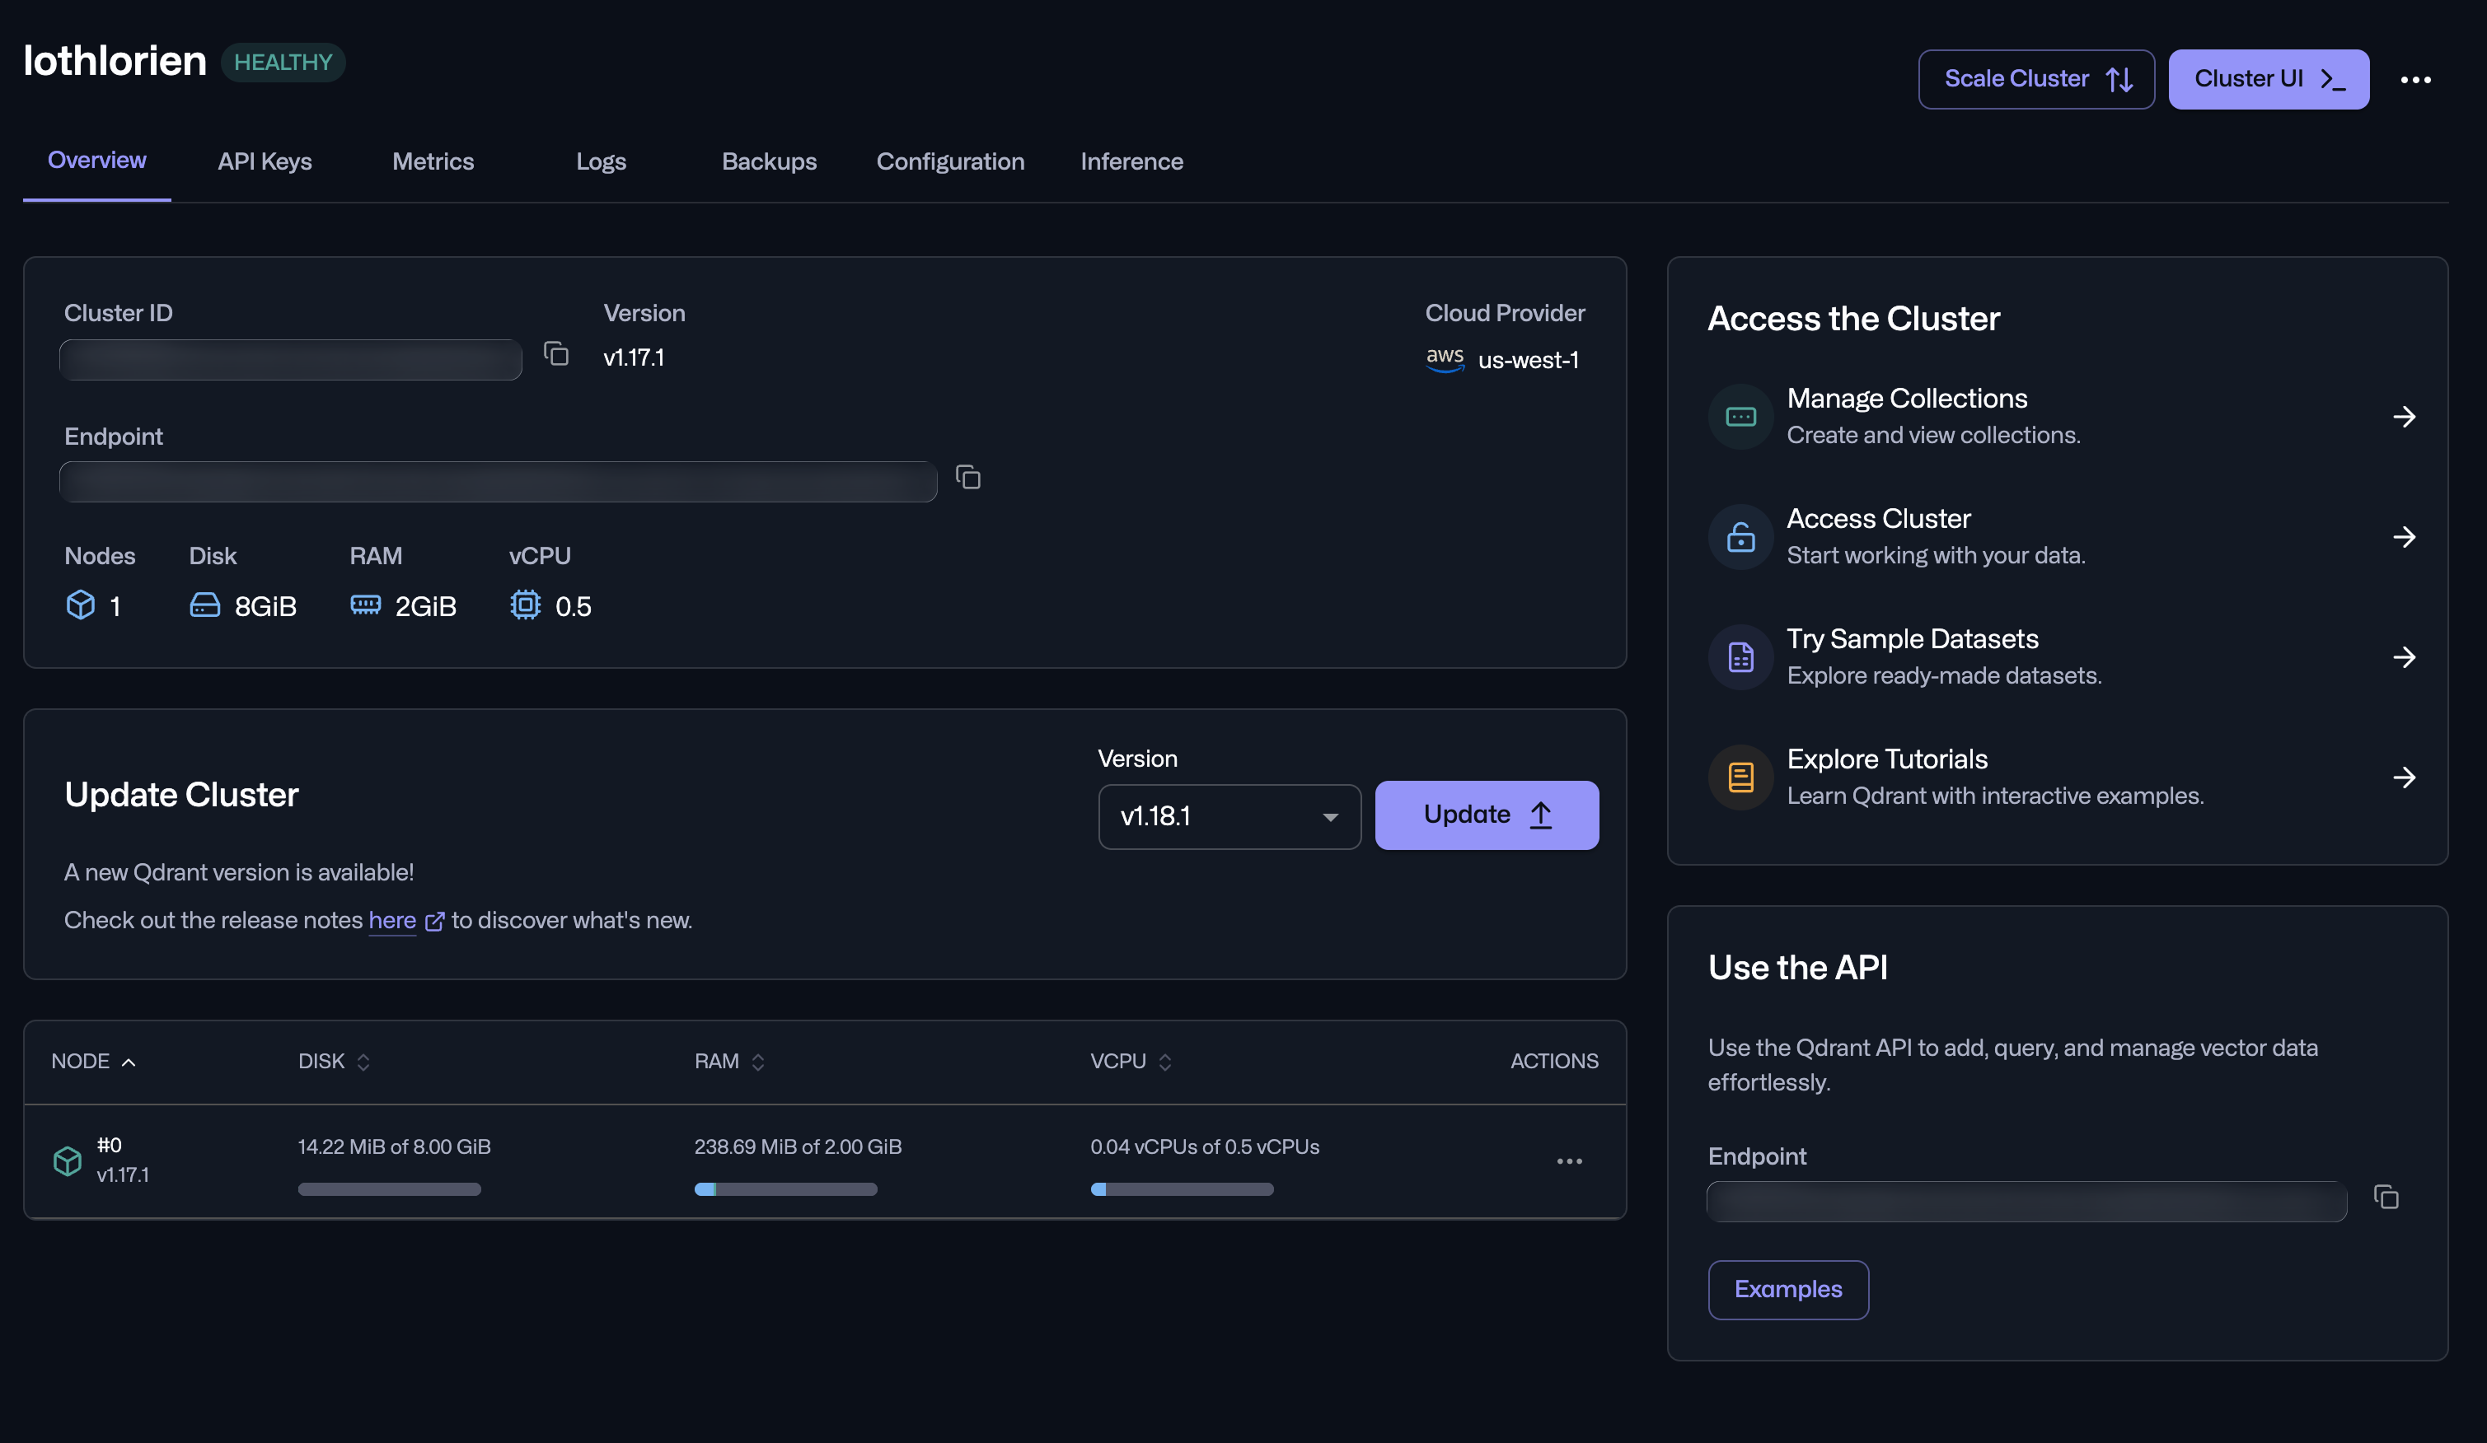2487x1443 pixels.
Task: Open Explore Tutorials
Action: click(2063, 778)
